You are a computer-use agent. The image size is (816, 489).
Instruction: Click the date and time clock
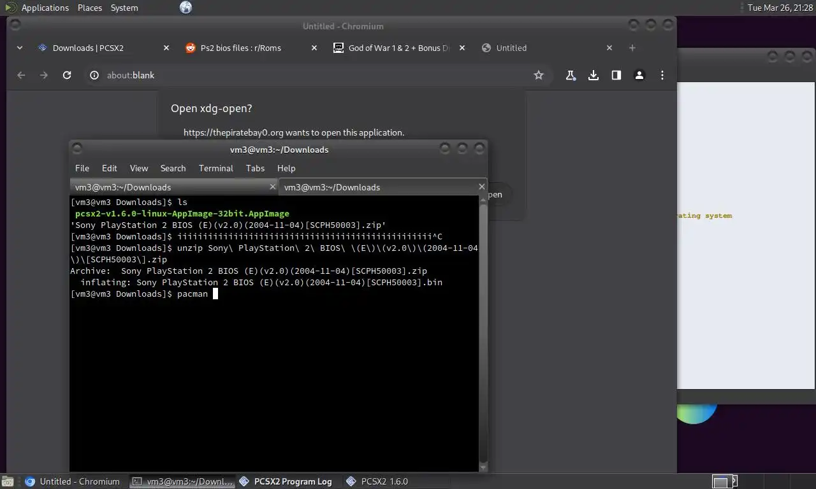click(780, 8)
